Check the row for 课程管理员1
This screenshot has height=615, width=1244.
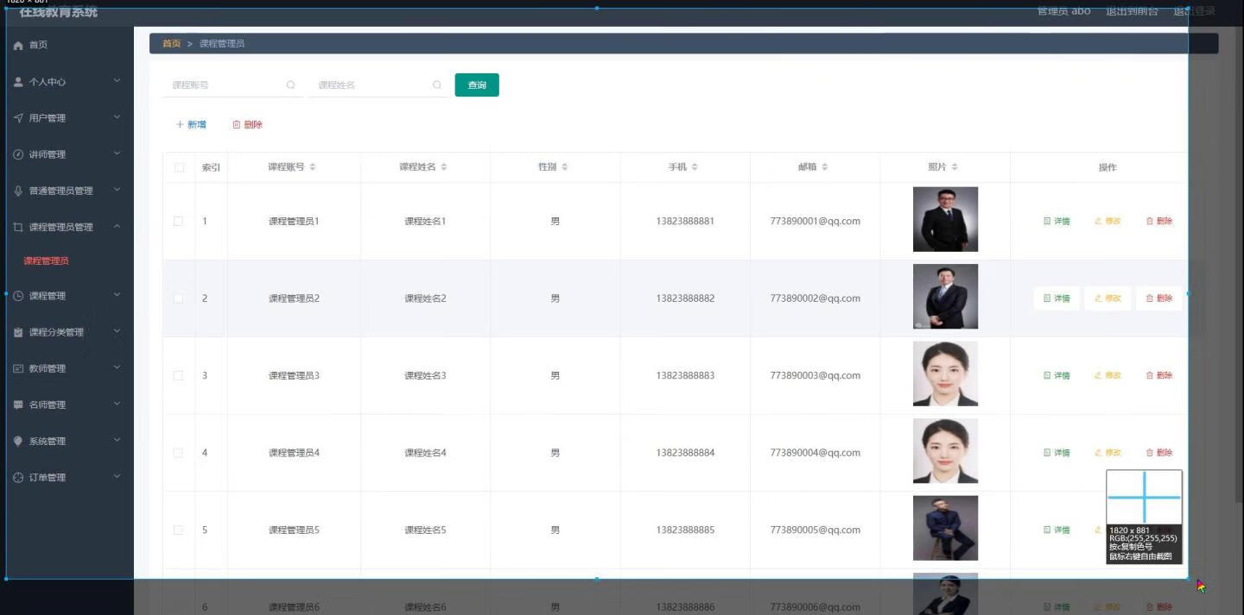pyautogui.click(x=179, y=221)
